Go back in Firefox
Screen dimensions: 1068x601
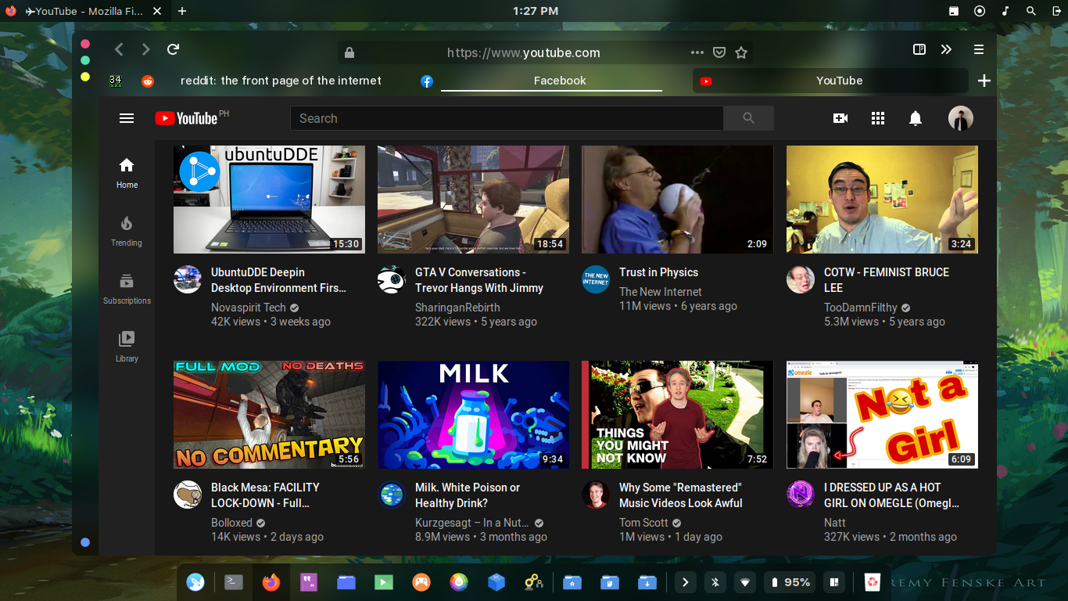[x=119, y=49]
